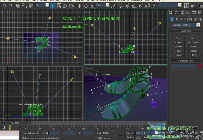Click the GeoSphere primitive button
203x140 pixels.
click(x=193, y=42)
